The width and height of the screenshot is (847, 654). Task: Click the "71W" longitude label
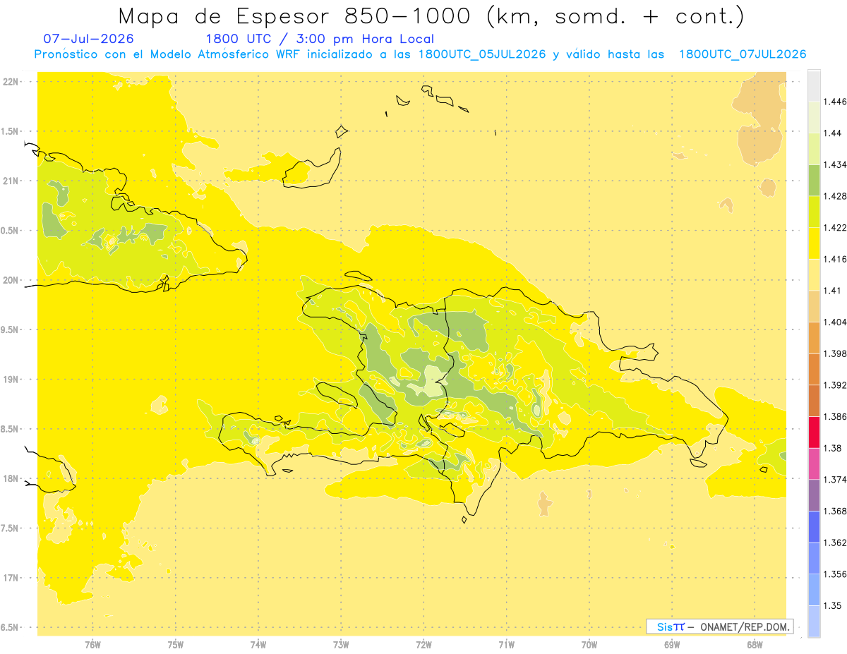(506, 645)
